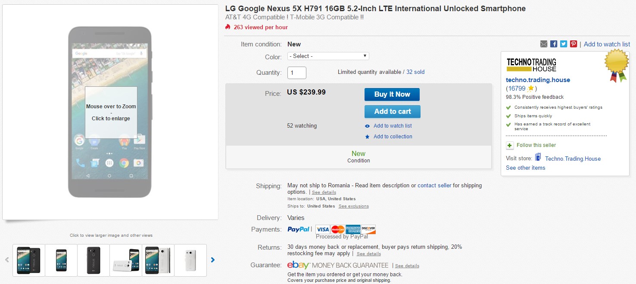Share the listing on Facebook

(x=554, y=44)
